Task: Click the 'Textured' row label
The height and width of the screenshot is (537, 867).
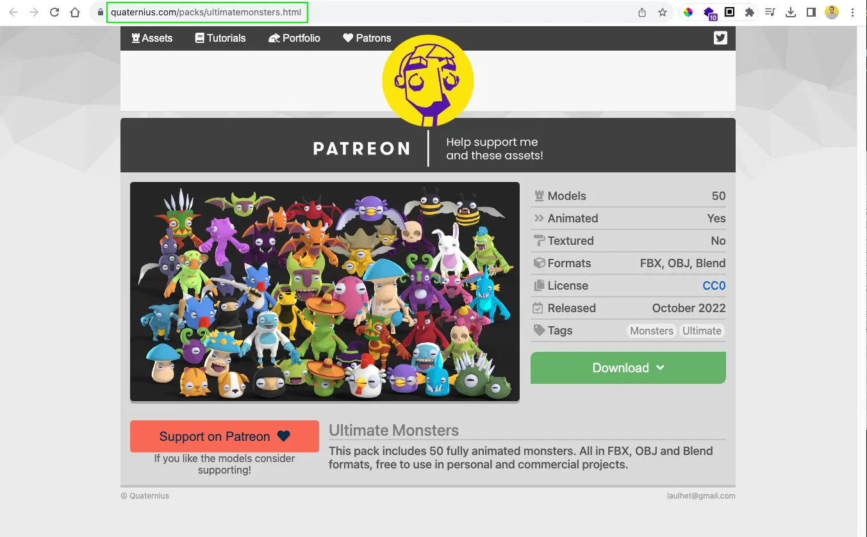Action: click(570, 241)
